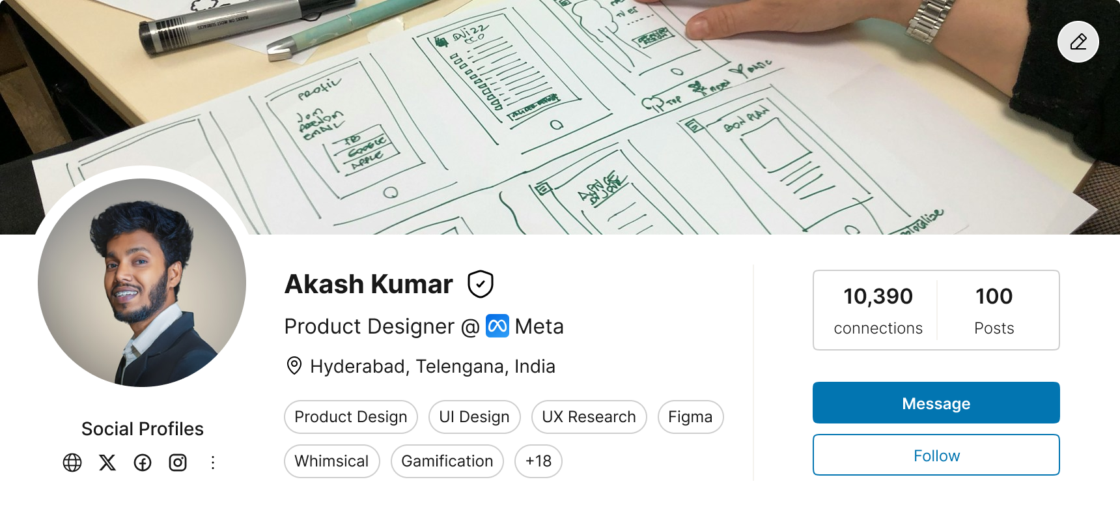
Task: Click the edit cover photo pencil icon
Action: coord(1078,42)
